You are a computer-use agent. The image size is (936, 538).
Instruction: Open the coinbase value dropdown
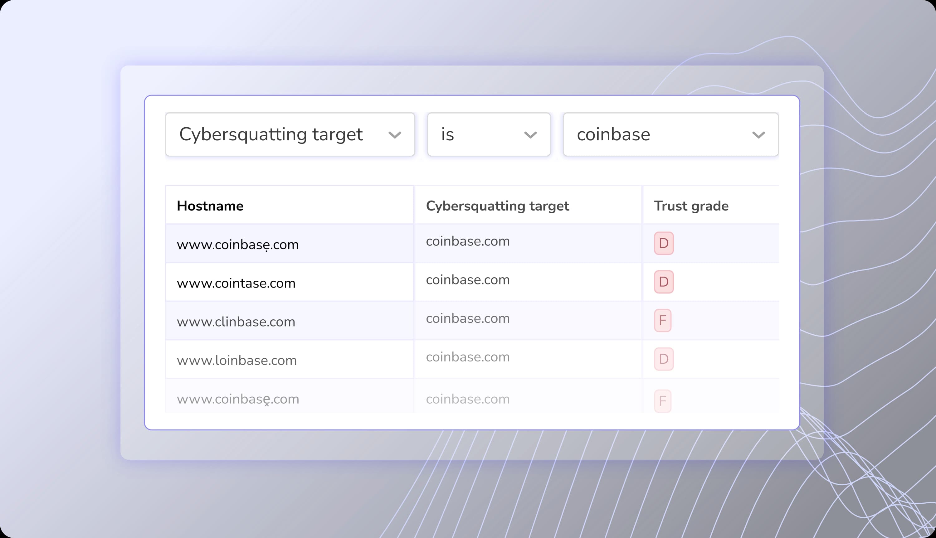(670, 134)
